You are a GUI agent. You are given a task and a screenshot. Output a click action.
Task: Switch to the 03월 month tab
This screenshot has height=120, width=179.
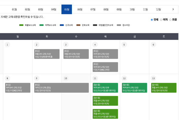[41, 10]
